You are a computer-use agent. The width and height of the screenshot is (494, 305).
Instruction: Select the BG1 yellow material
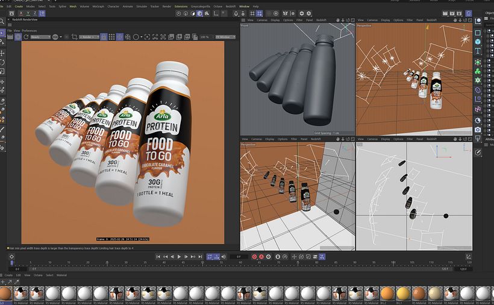[x=403, y=294]
